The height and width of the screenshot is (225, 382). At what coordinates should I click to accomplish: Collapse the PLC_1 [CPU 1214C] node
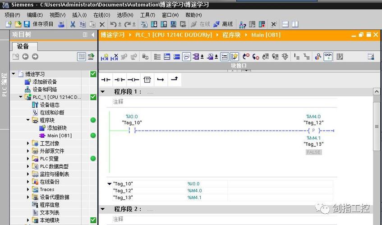(21, 97)
